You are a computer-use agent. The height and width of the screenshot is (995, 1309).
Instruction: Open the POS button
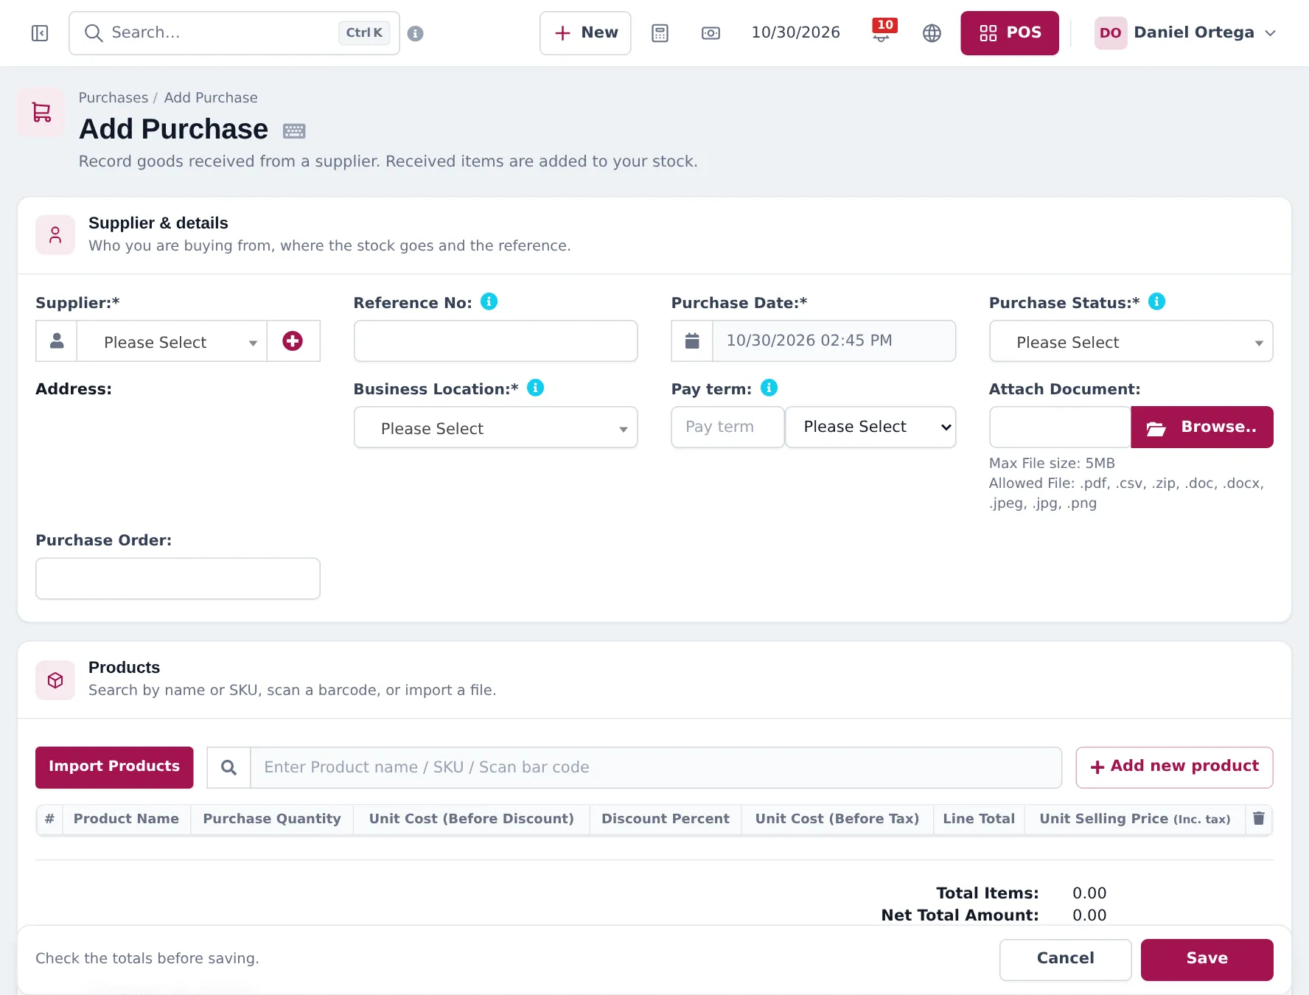[1010, 33]
